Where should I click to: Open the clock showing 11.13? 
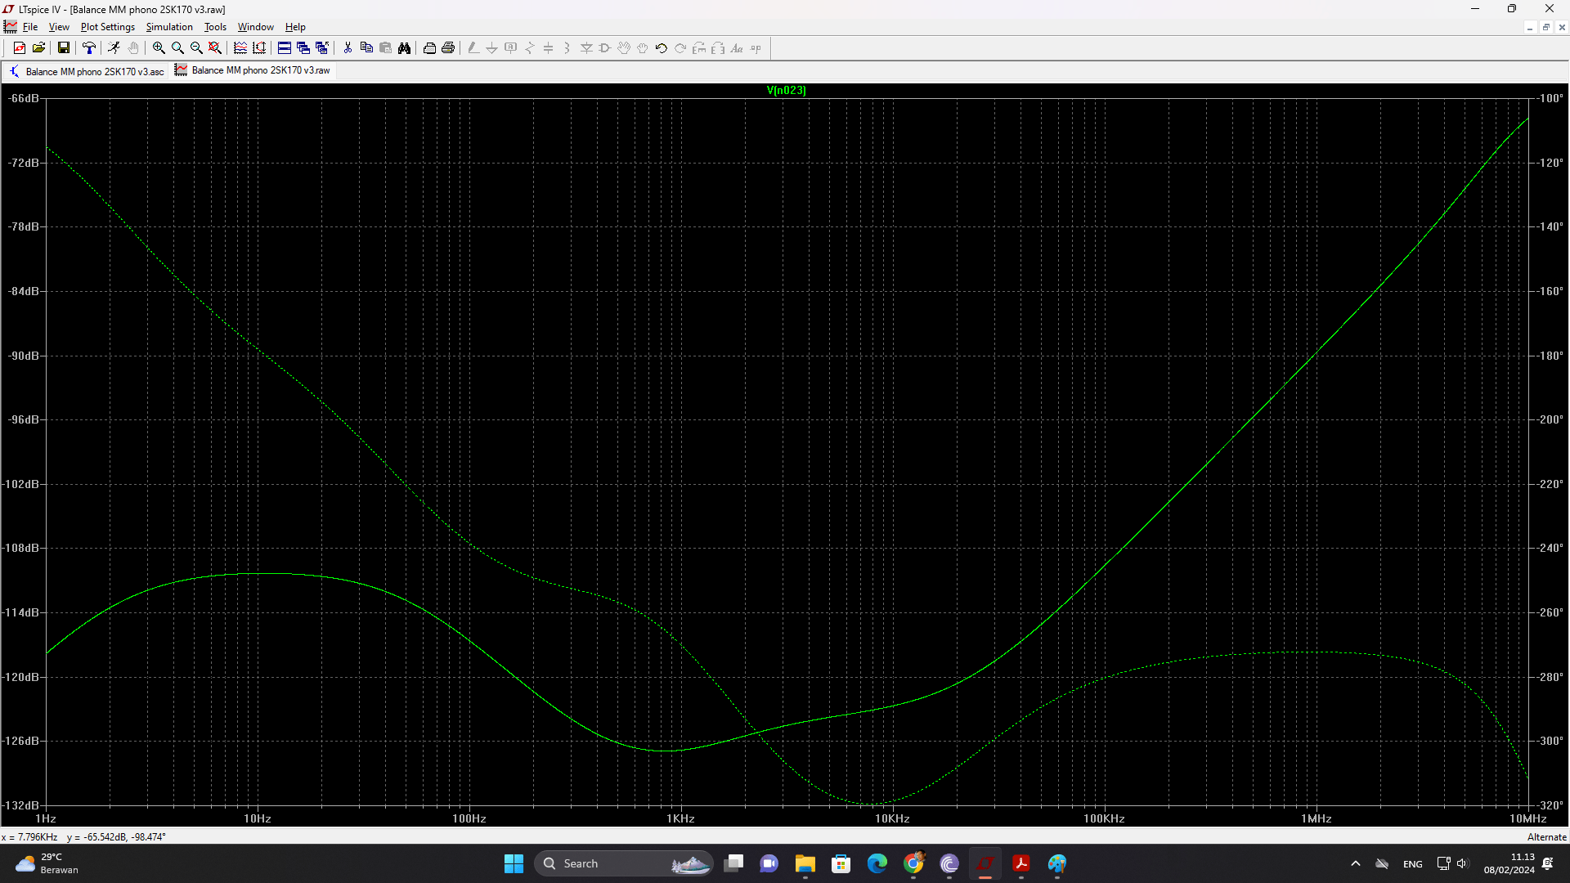(1509, 863)
